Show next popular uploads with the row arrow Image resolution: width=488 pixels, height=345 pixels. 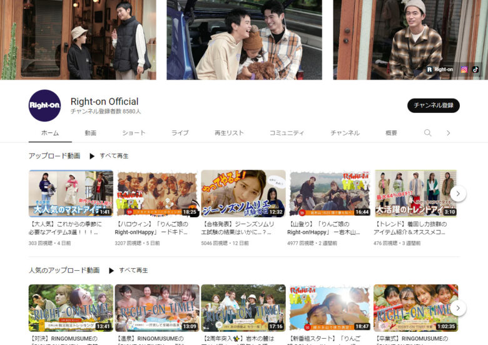click(458, 308)
